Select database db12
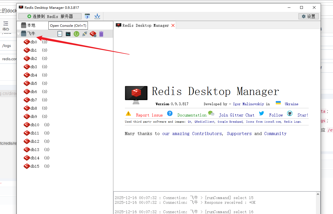Viewport: 333px width, 214px height. point(36,141)
